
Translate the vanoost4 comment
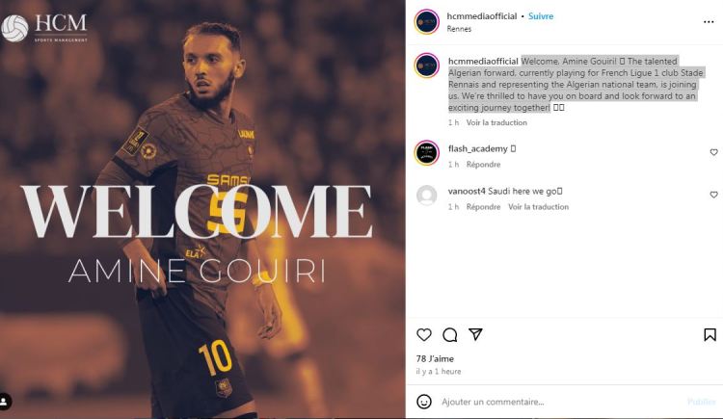pyautogui.click(x=538, y=206)
